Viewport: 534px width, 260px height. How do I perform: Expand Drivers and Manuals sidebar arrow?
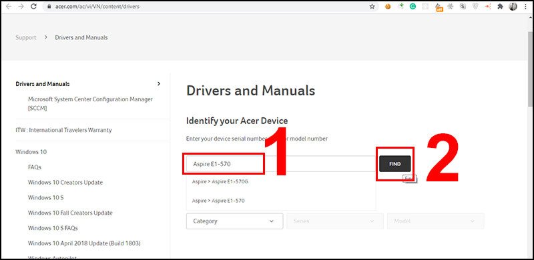159,84
